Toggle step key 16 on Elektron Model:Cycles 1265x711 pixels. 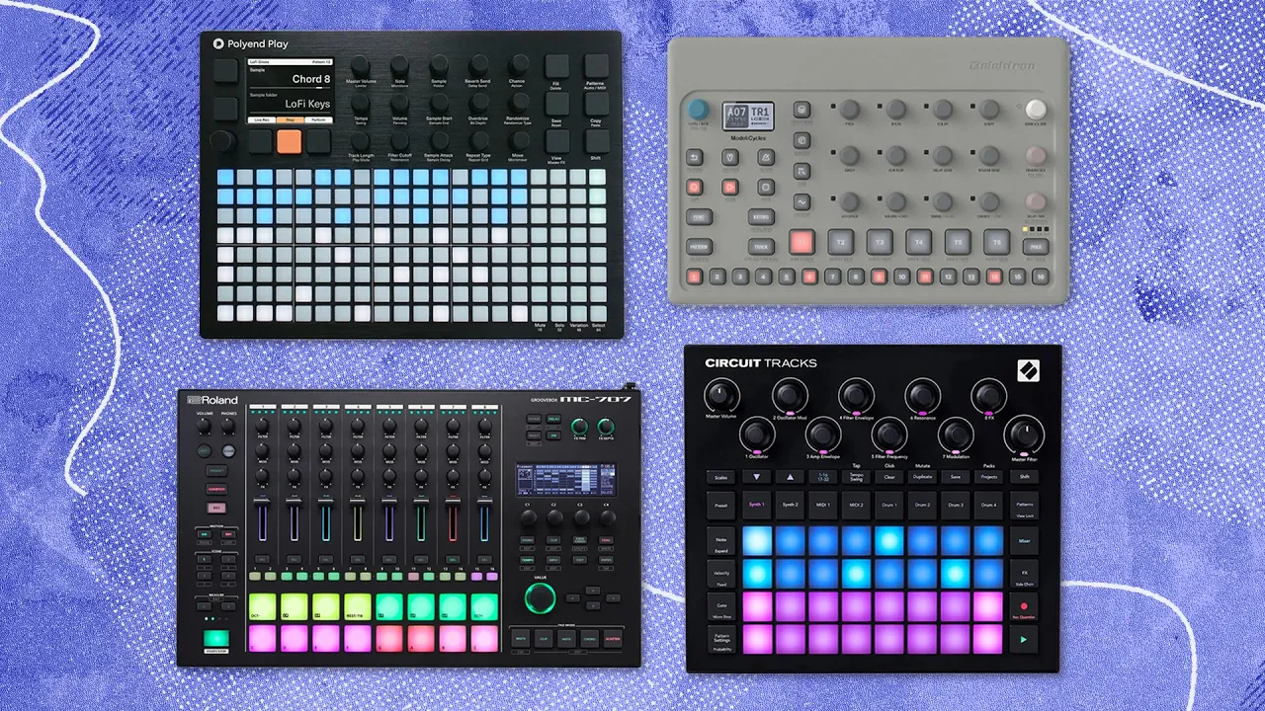point(1041,276)
